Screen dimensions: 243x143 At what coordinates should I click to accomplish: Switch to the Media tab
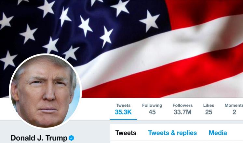pos(218,133)
